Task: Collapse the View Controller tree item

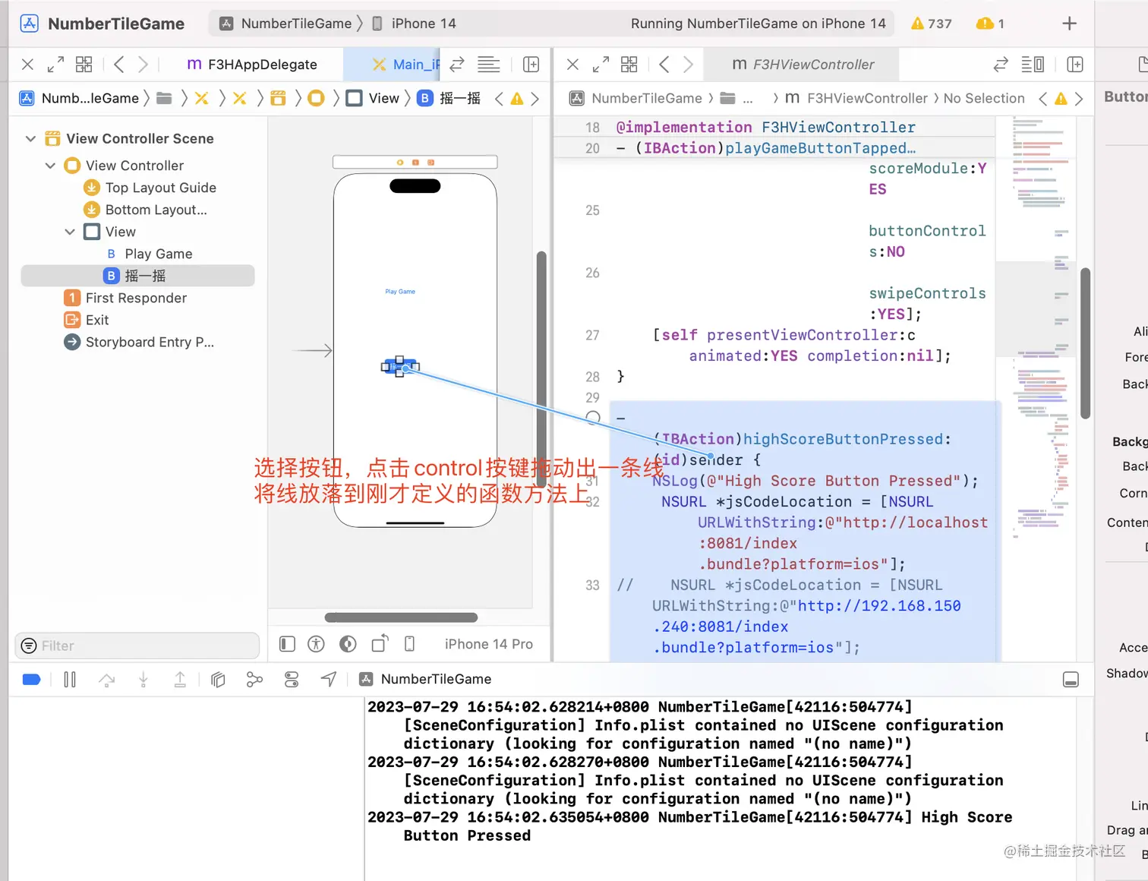Action: tap(50, 166)
